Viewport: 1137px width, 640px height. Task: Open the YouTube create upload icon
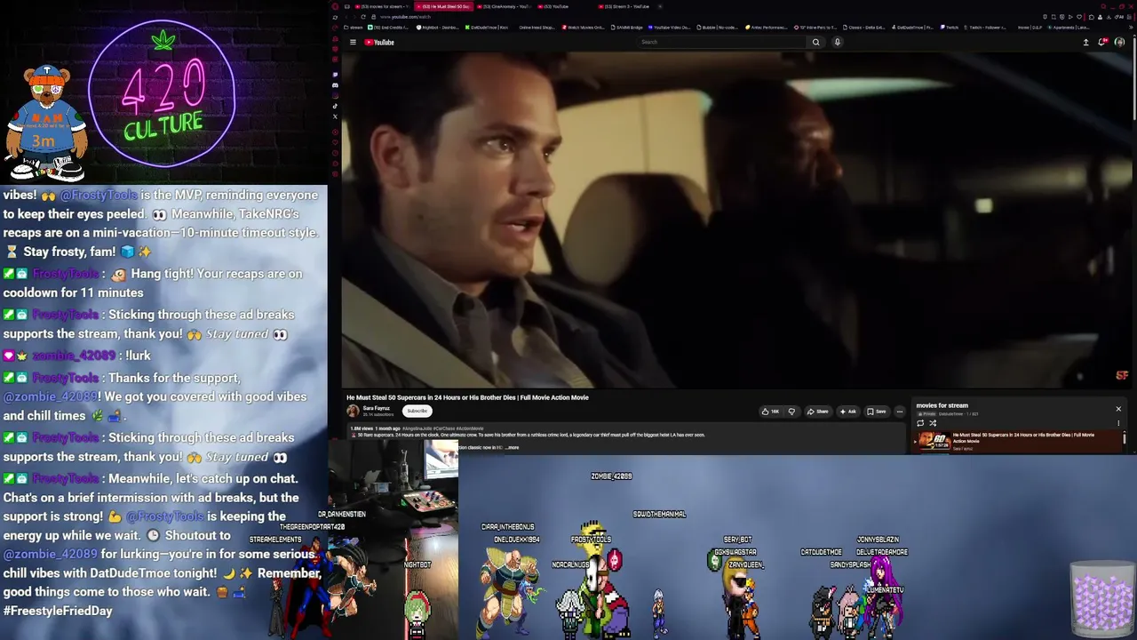[x=1085, y=42]
